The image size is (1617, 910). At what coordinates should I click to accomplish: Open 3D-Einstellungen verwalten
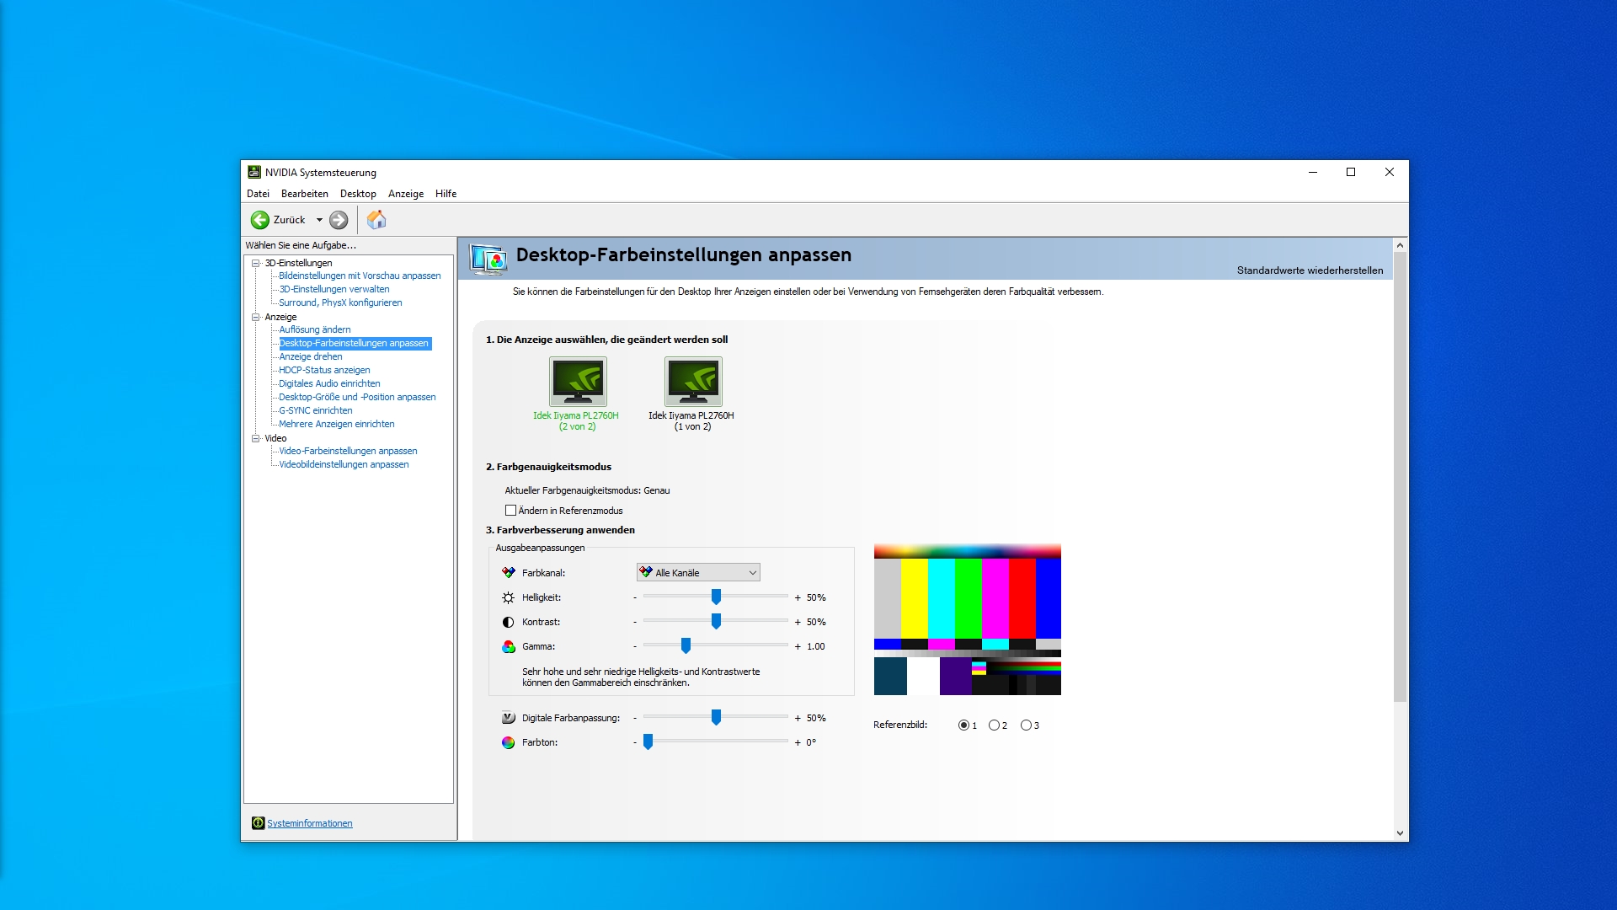tap(334, 289)
